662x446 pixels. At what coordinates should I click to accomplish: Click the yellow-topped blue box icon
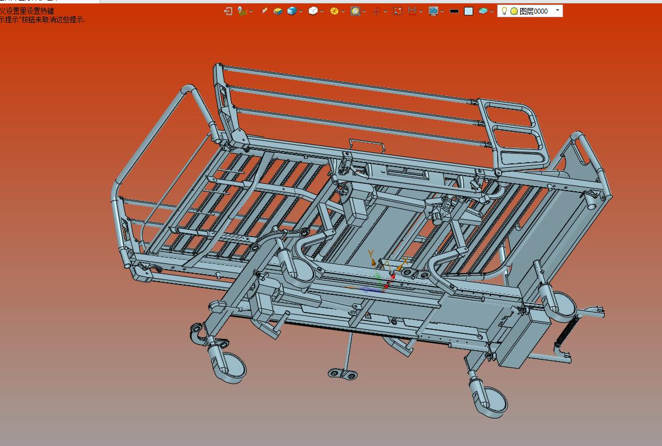[278, 11]
